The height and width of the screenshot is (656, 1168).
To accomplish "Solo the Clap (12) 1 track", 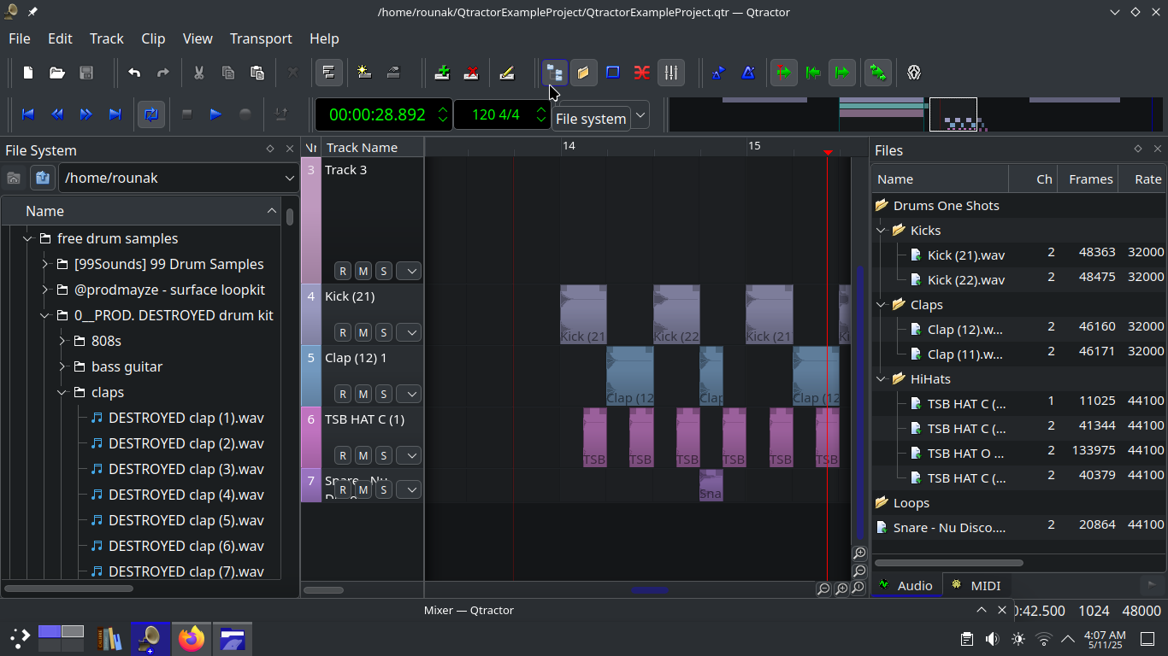I will point(383,394).
